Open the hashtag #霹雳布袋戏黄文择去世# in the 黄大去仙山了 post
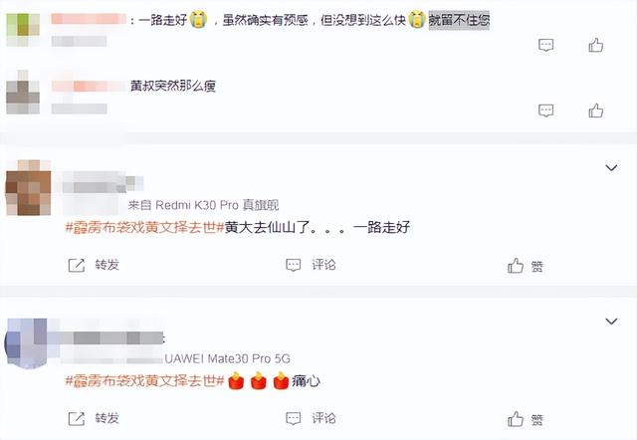The image size is (637, 440). click(145, 228)
